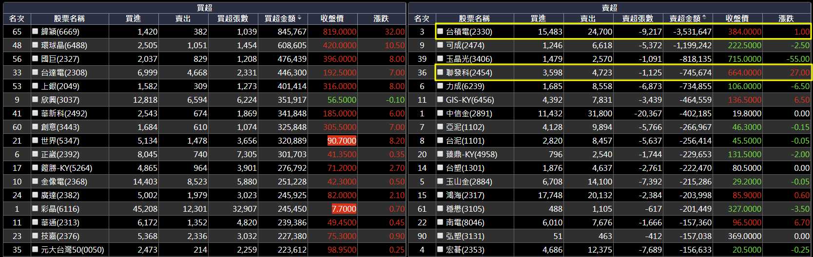The width and height of the screenshot is (813, 257).
Task: Click the ascending sort arrow on 賣超金額
Action: pyautogui.click(x=704, y=18)
